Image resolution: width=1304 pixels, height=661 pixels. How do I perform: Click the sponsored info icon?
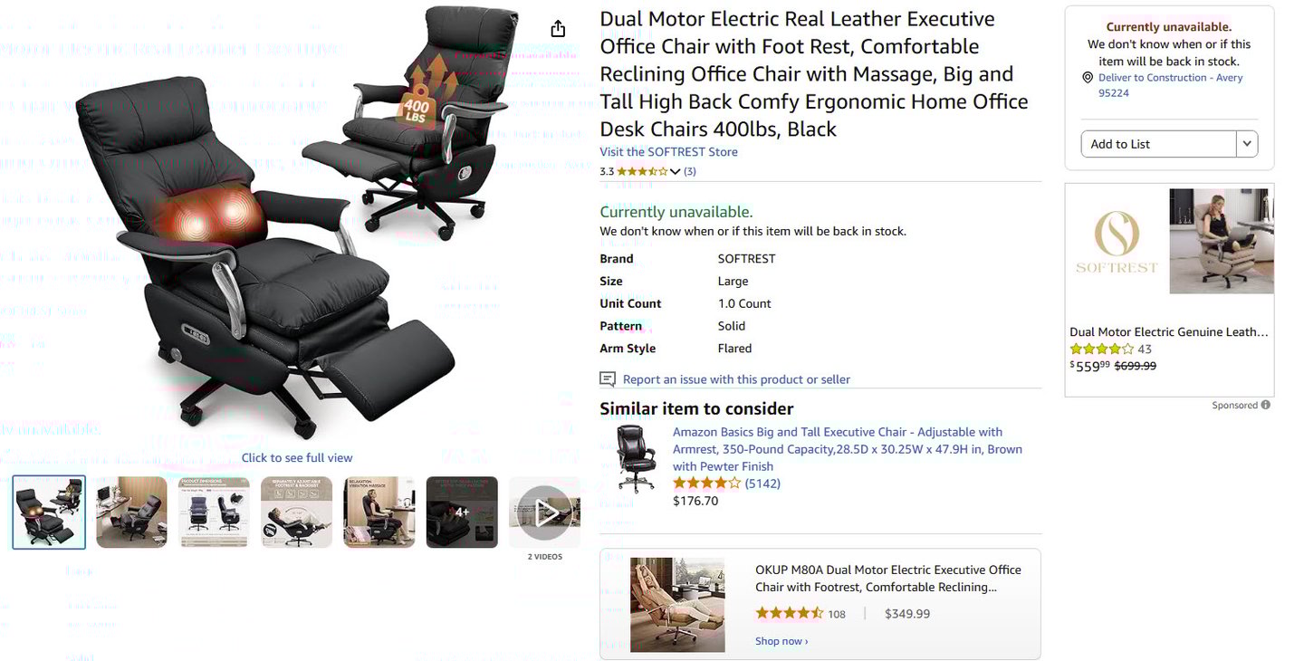(1266, 405)
